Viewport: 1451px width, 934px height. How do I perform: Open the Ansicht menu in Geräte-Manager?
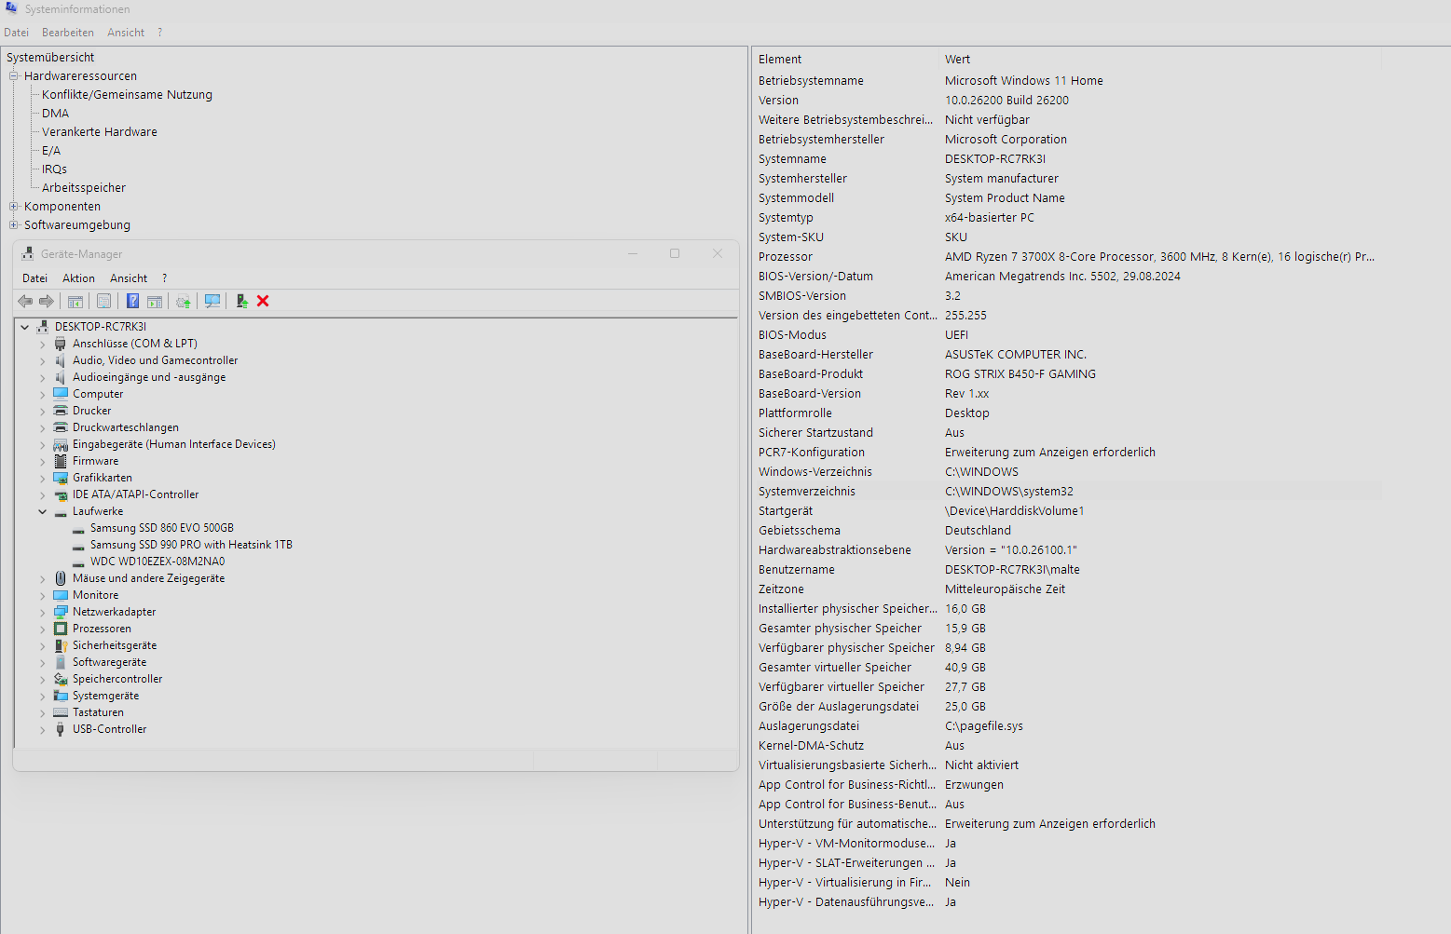click(129, 278)
